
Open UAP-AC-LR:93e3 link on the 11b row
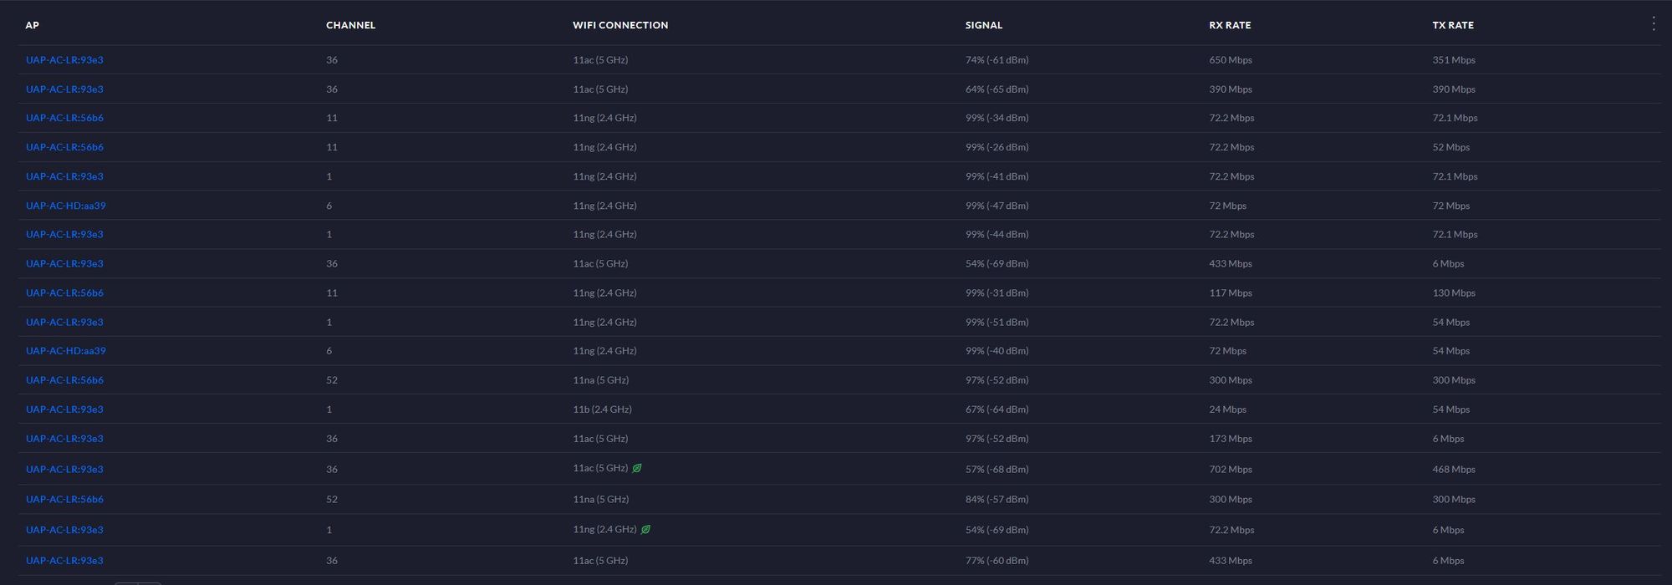(64, 409)
